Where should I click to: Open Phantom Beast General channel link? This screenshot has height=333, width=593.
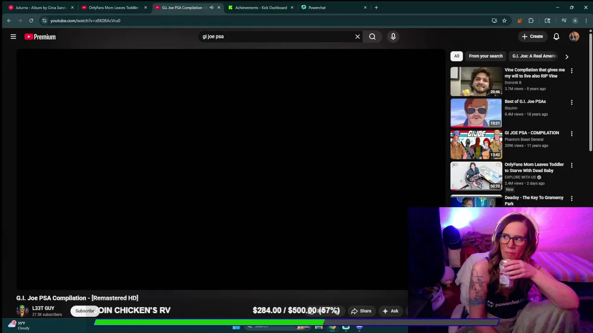coord(524,139)
